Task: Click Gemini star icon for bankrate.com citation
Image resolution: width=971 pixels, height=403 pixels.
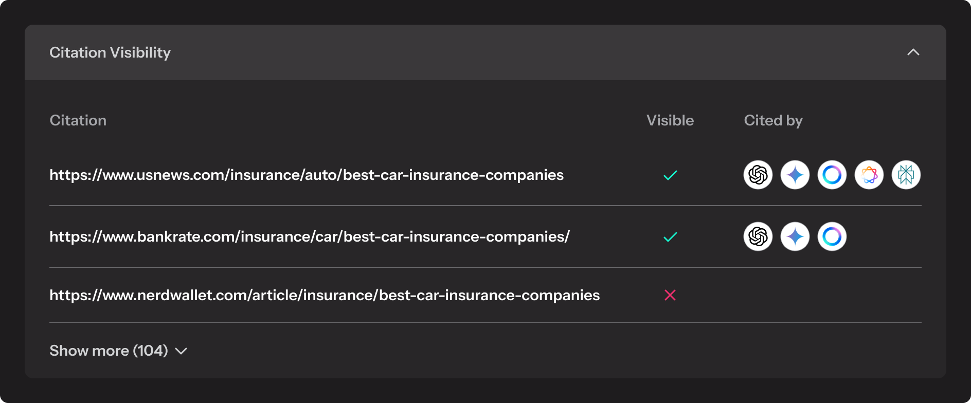Action: [x=795, y=236]
